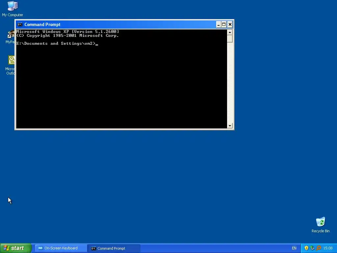
Task: Click the '(C) Copyright 1985-2001 Microsoft Corp.' line
Action: [67, 36]
